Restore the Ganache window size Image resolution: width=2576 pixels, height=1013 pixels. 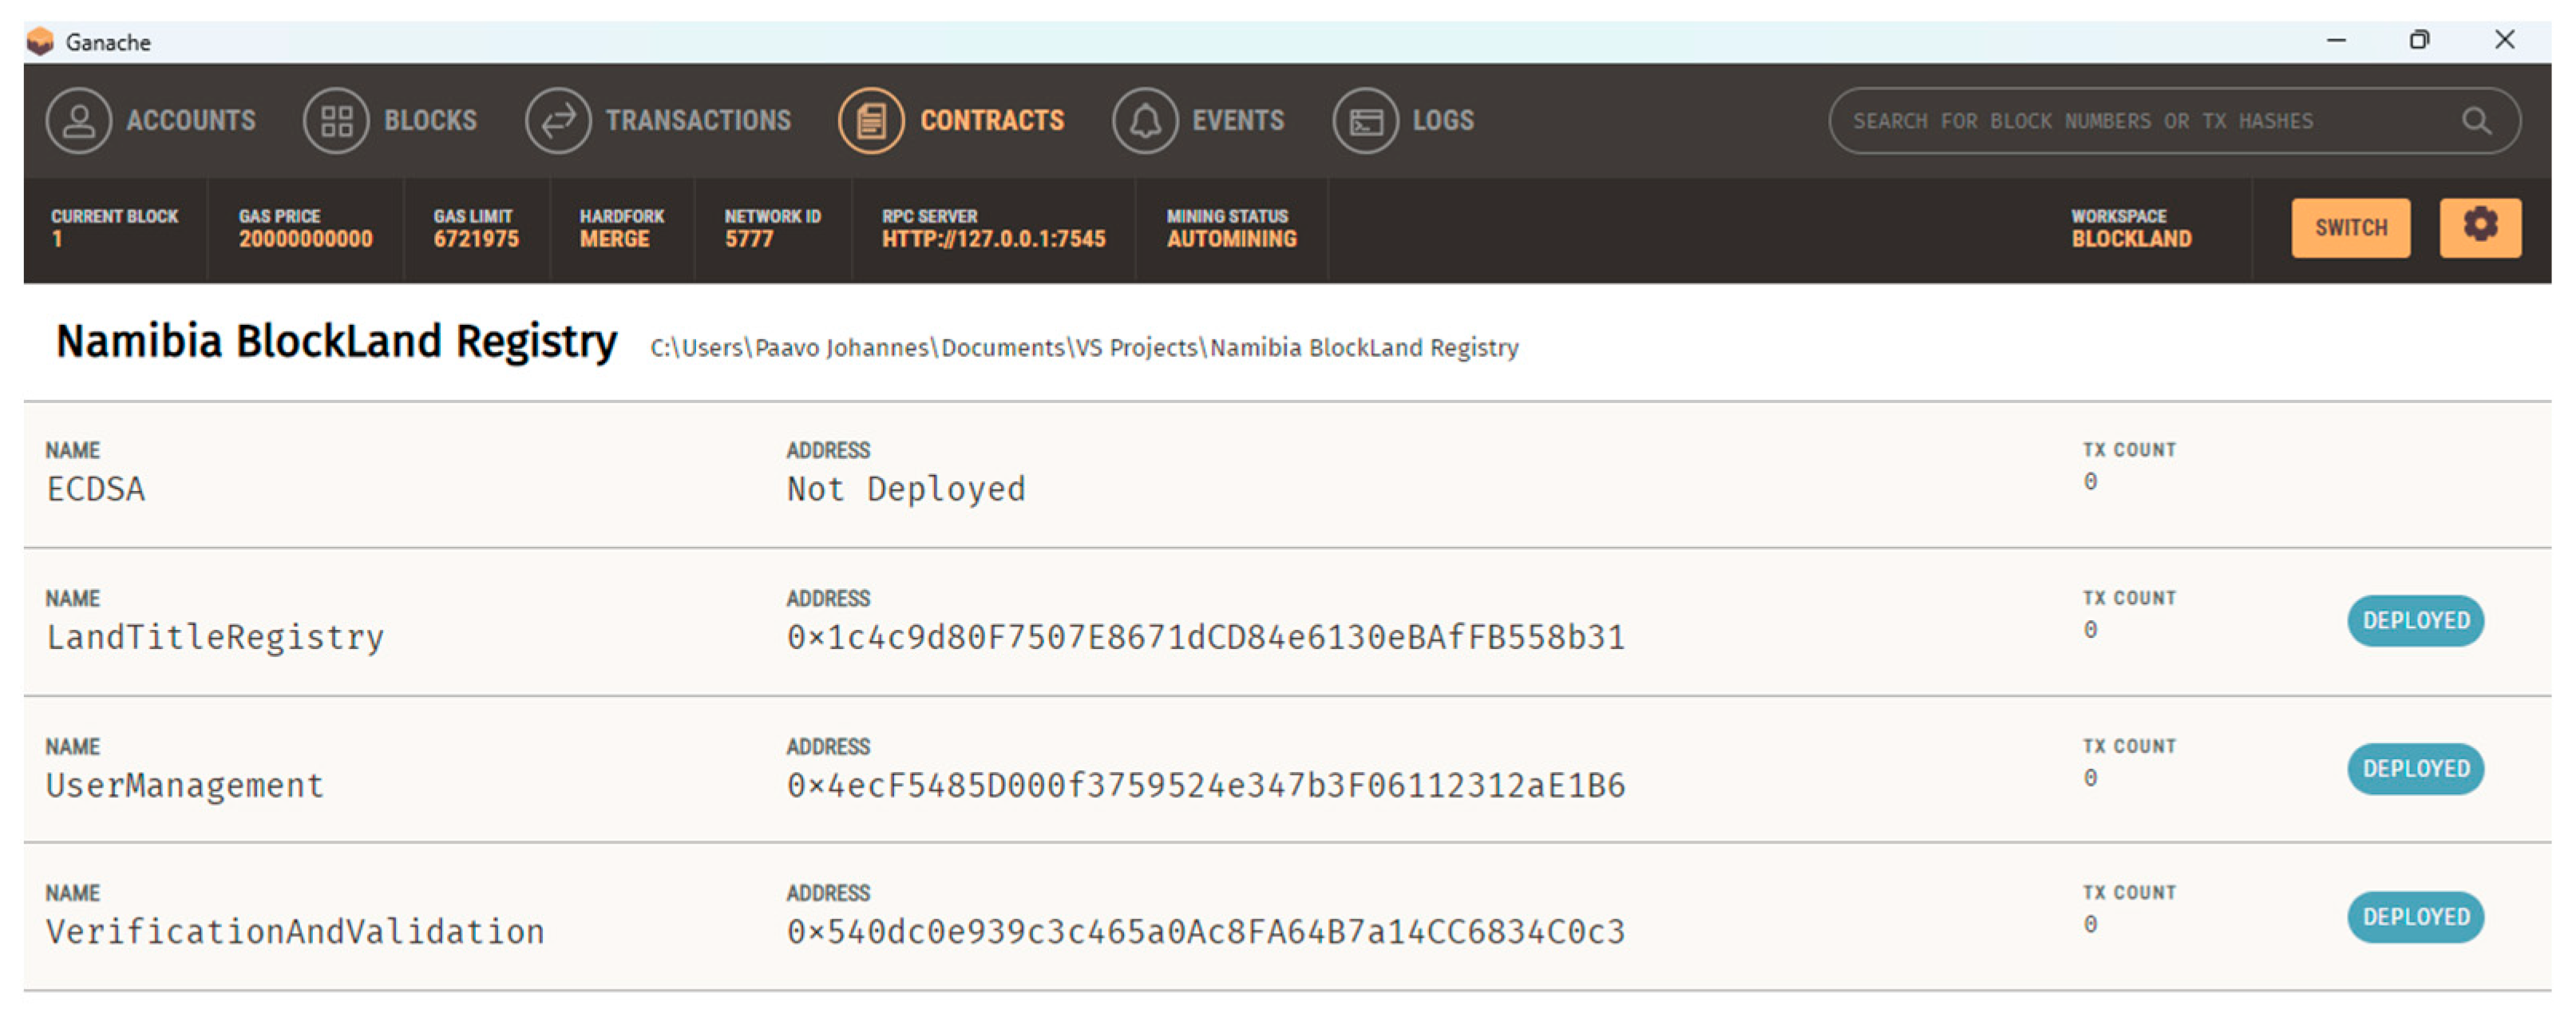[2419, 40]
